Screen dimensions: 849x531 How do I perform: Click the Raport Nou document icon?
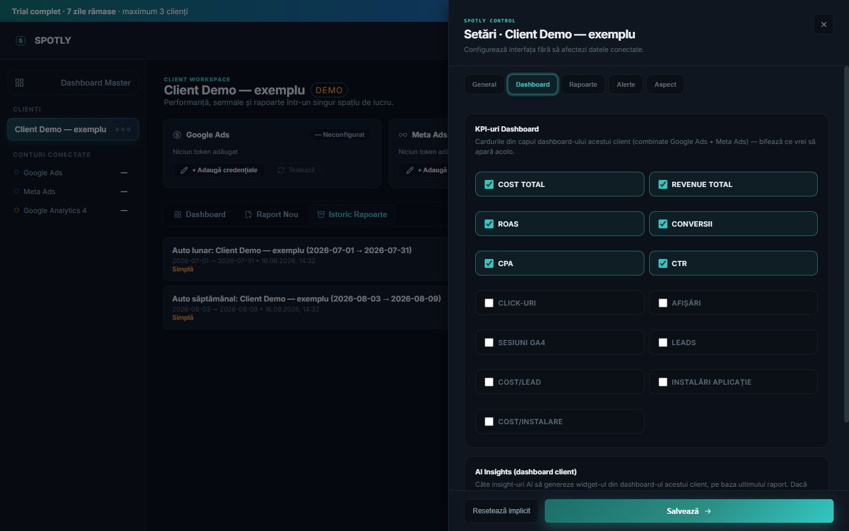pyautogui.click(x=248, y=214)
